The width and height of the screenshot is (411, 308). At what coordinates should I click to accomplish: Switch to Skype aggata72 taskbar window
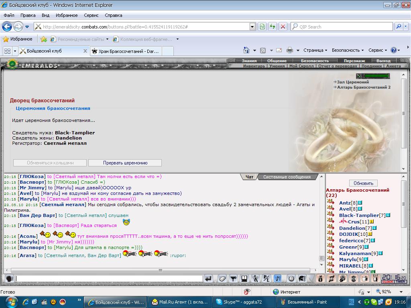point(243,302)
